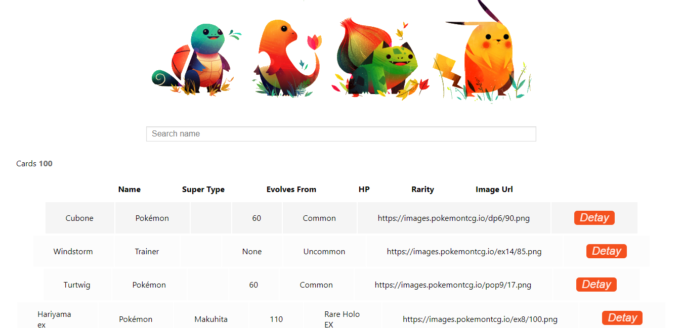Open details for the Windstorm trainer card
The image size is (682, 328).
click(606, 251)
